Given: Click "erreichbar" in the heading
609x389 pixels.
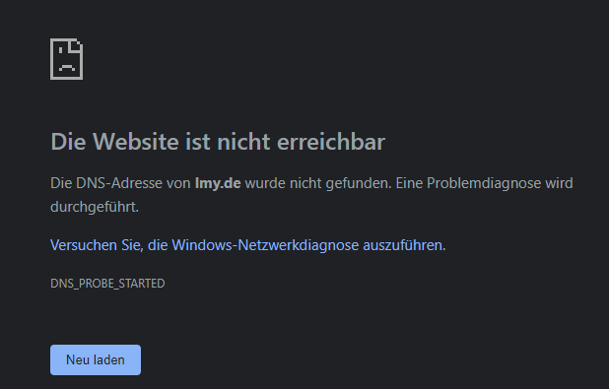Looking at the screenshot, I should click(x=331, y=141).
